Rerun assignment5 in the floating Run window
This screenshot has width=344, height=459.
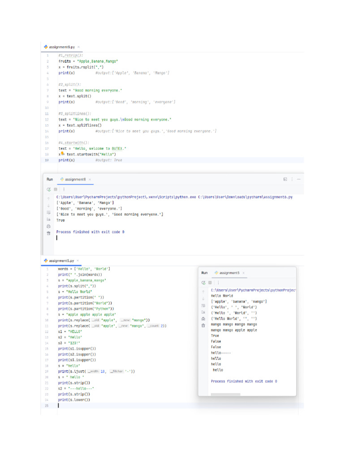click(203, 283)
